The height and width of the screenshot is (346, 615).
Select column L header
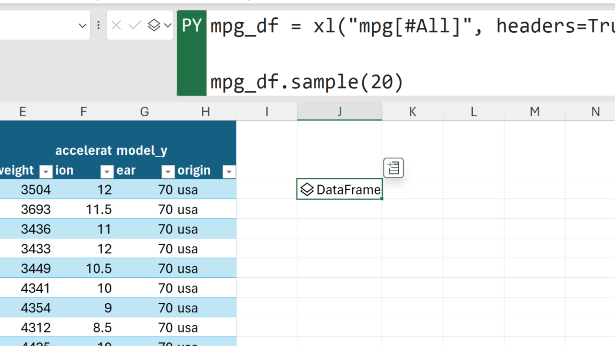point(474,111)
